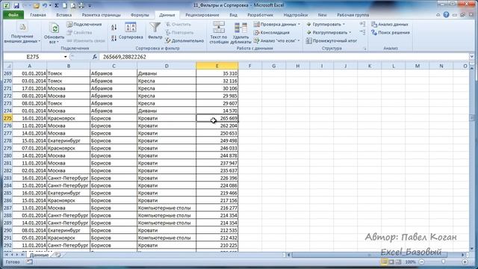Click Data Analysis (Анализ данных) button
This screenshot has height=269, width=478.
390,25
